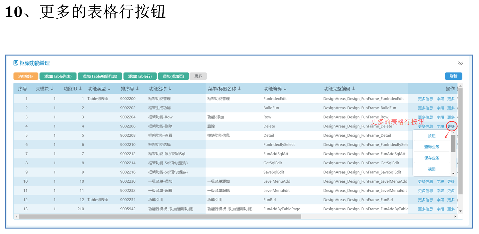Image resolution: width=479 pixels, height=234 pixels.
Task: Click the blue 刷新 button
Action: (453, 76)
